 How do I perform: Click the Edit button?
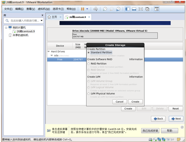click(x=144, y=109)
